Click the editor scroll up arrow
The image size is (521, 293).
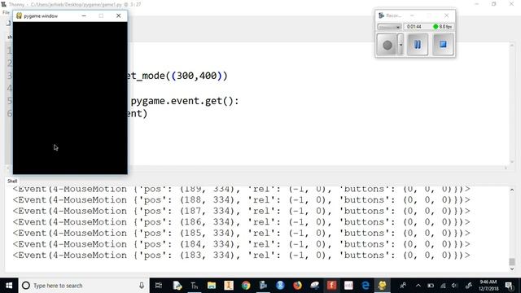[x=512, y=46]
